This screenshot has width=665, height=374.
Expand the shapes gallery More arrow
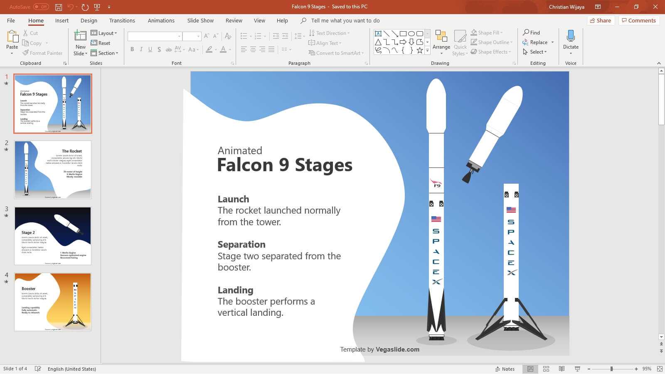pos(427,50)
